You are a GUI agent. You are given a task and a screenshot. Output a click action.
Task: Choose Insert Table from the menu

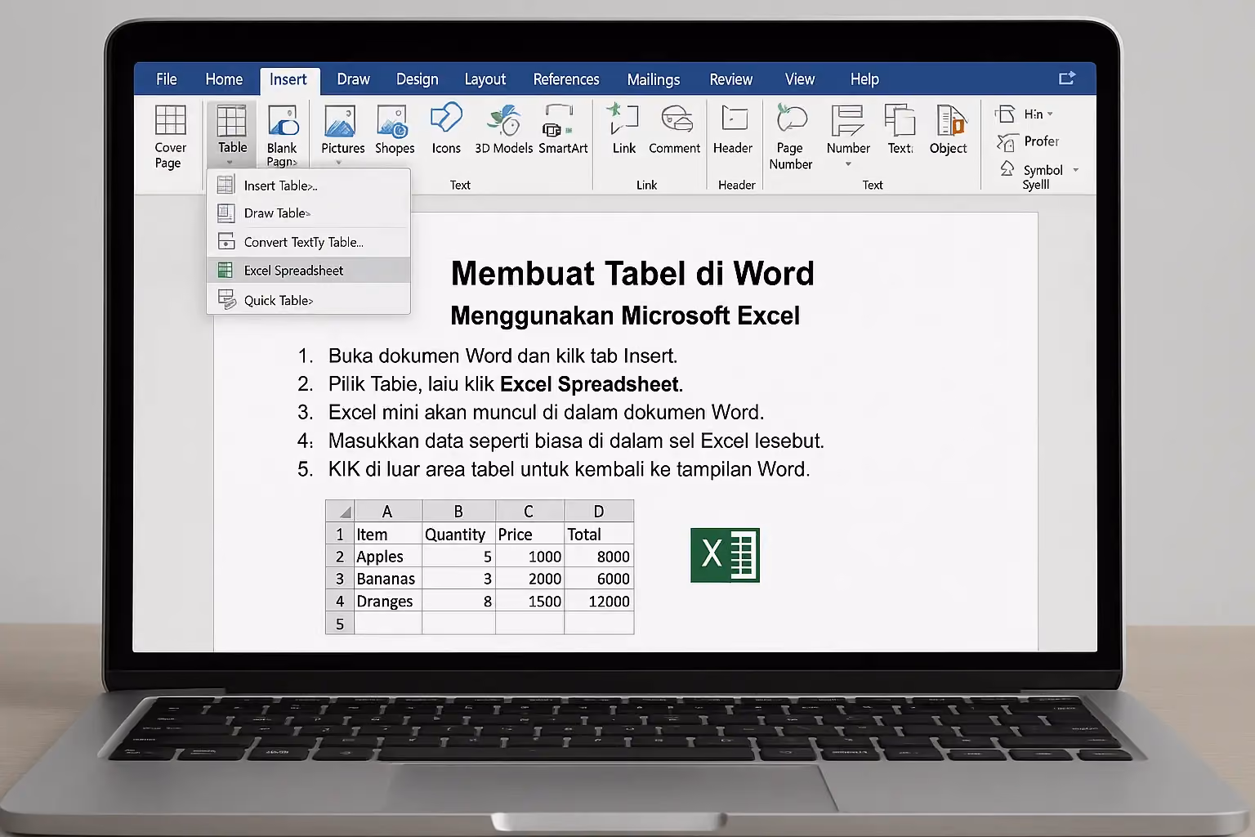pos(308,186)
